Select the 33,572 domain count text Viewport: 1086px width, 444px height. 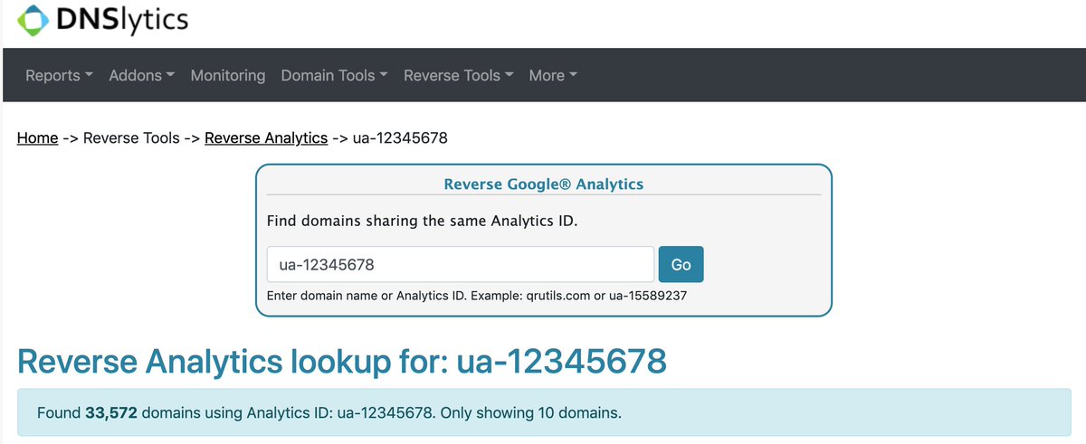(x=111, y=413)
